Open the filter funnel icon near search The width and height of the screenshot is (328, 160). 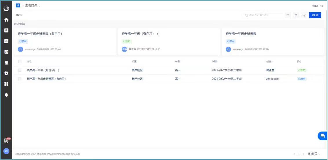pos(304,15)
